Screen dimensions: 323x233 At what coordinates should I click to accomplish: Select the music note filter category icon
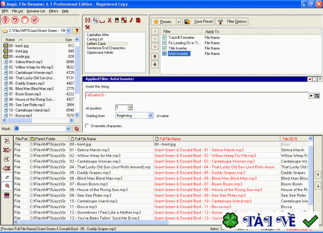[131, 20]
